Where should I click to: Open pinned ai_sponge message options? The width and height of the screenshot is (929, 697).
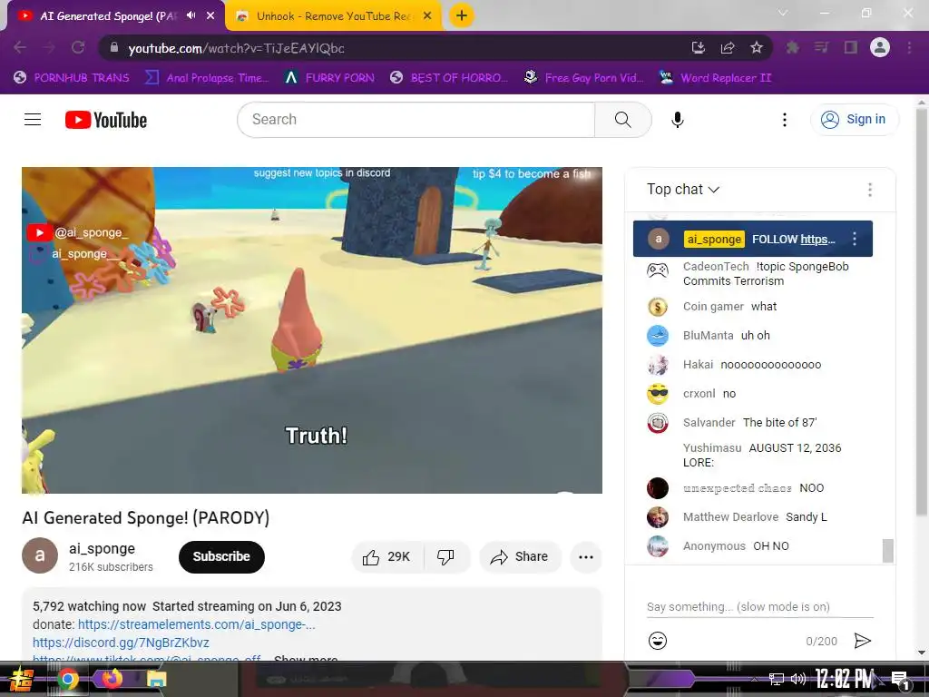855,239
